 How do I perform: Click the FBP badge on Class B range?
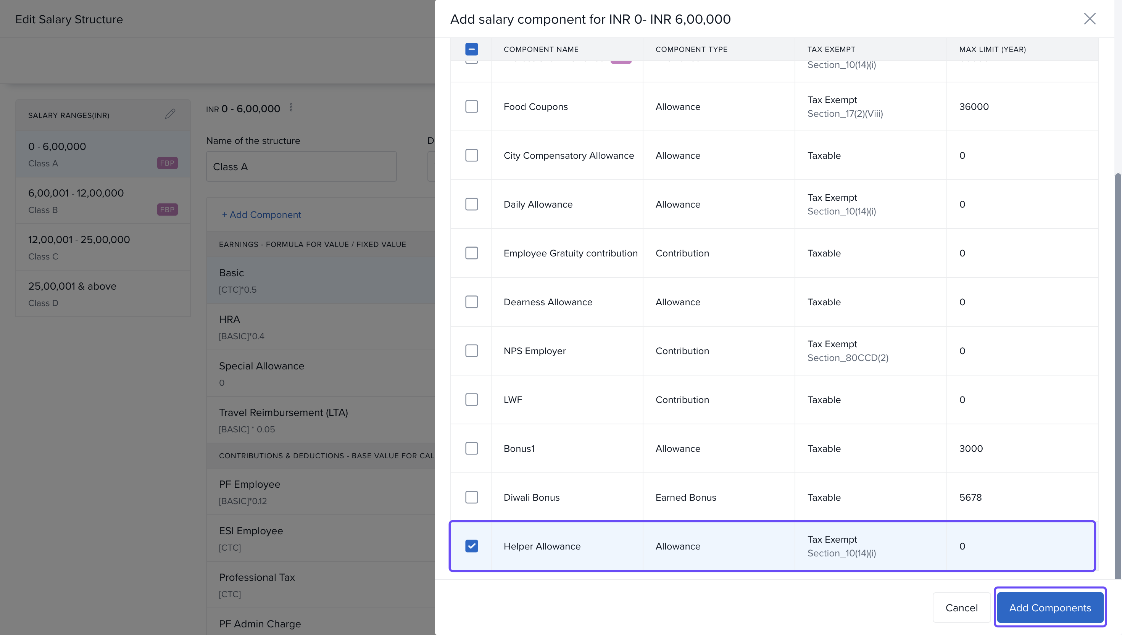(167, 210)
